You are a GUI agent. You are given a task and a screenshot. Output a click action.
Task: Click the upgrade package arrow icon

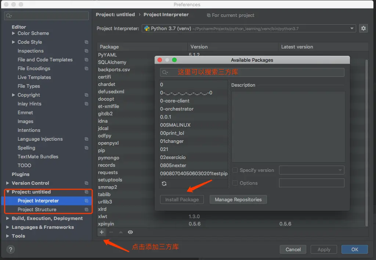[x=121, y=232]
